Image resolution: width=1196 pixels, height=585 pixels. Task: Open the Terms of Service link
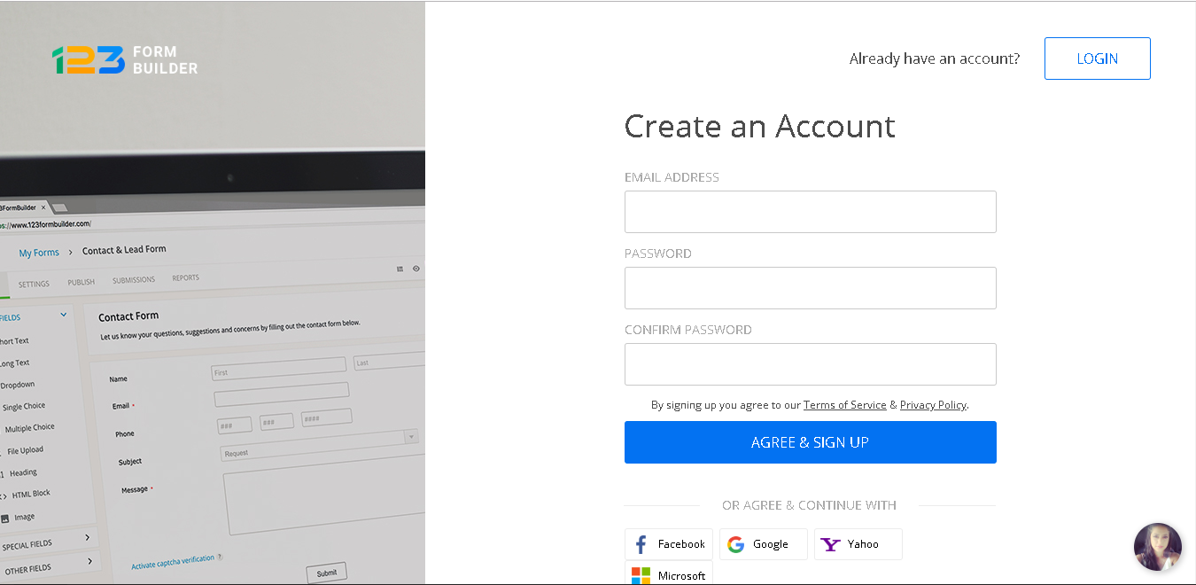tap(844, 404)
